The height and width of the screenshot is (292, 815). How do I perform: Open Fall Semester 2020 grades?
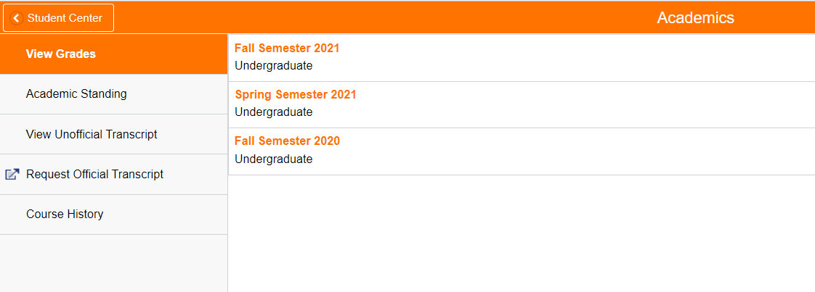click(287, 141)
